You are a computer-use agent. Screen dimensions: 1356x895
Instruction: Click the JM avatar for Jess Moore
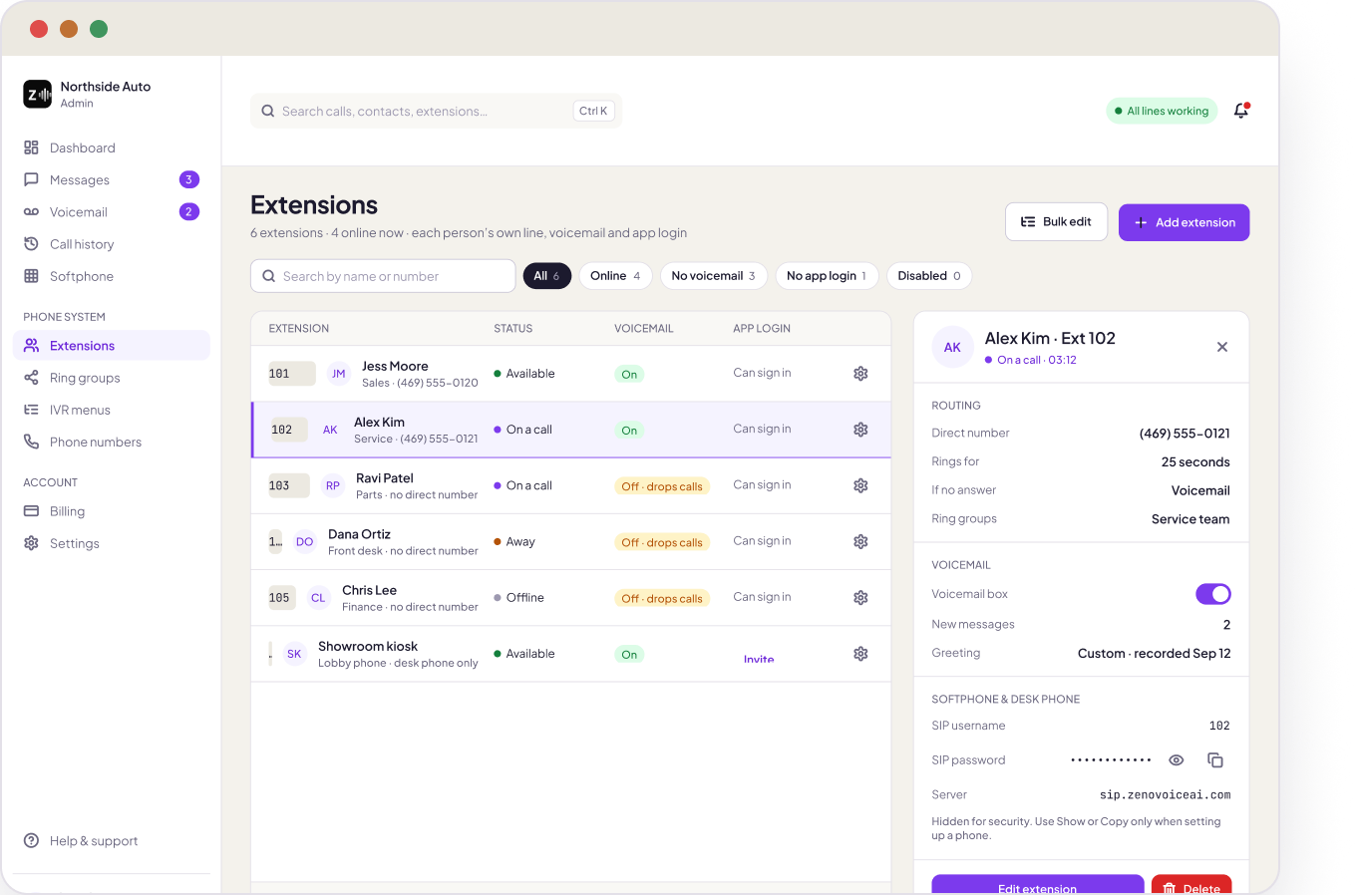click(339, 374)
